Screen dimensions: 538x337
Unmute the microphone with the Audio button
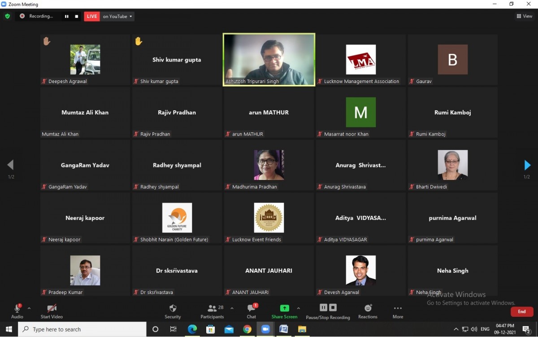coord(17,311)
